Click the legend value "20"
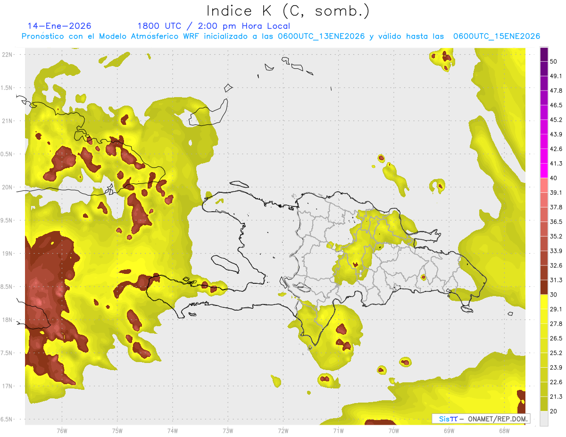The image size is (566, 437). [554, 412]
